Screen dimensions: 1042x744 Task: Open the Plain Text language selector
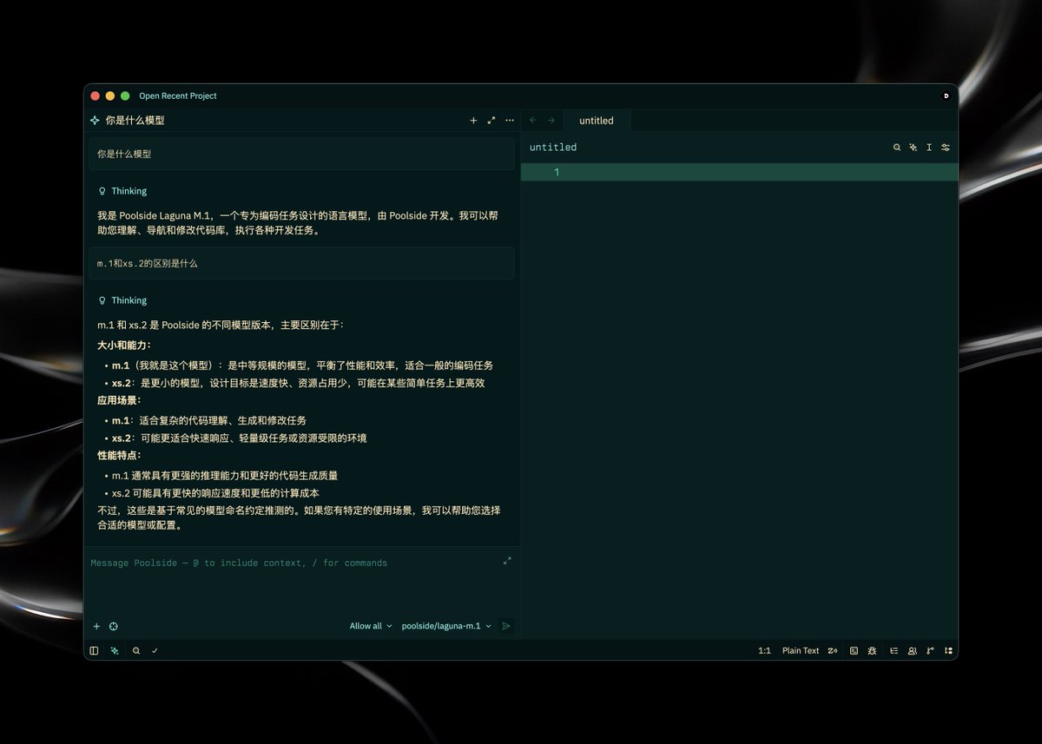point(801,650)
